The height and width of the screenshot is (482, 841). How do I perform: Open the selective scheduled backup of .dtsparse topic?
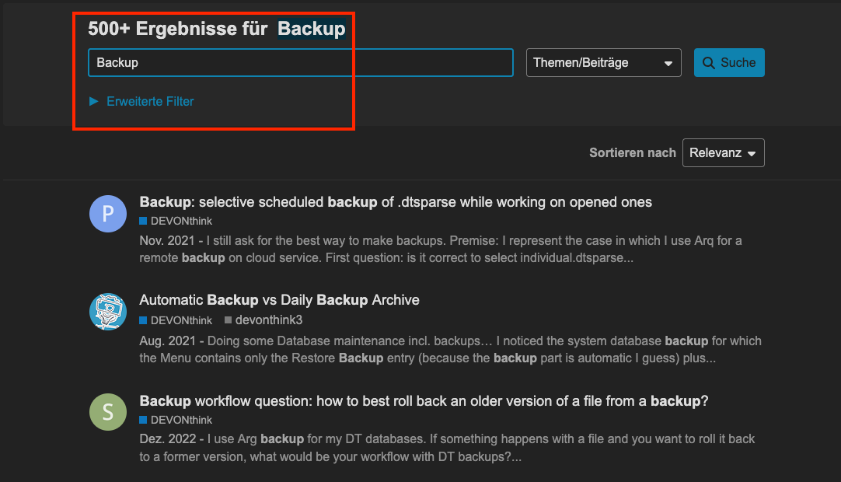396,202
